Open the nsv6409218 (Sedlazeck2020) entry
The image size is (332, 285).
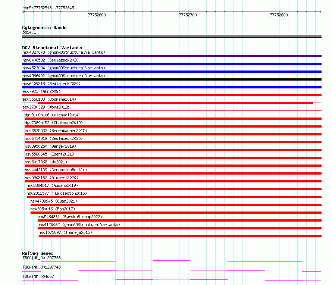(x=51, y=84)
